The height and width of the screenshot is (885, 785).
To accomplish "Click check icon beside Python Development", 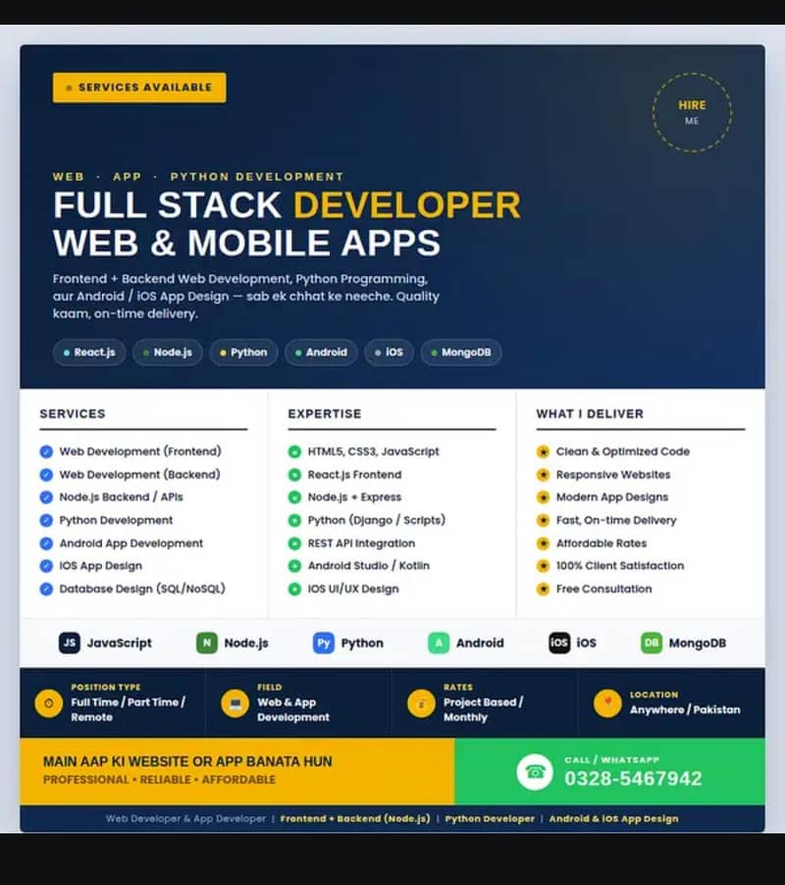I will (x=46, y=521).
